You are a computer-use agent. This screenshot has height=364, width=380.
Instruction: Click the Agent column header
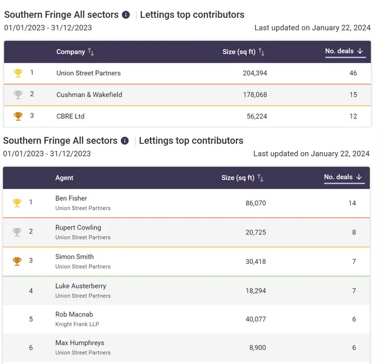point(64,178)
